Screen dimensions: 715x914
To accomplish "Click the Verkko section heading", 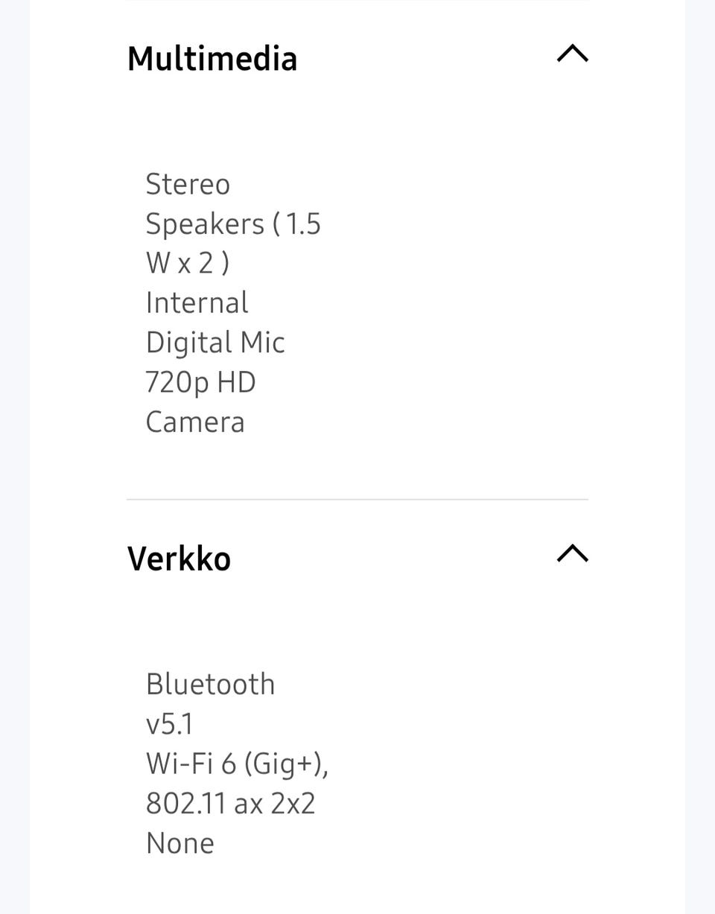I will (x=179, y=559).
